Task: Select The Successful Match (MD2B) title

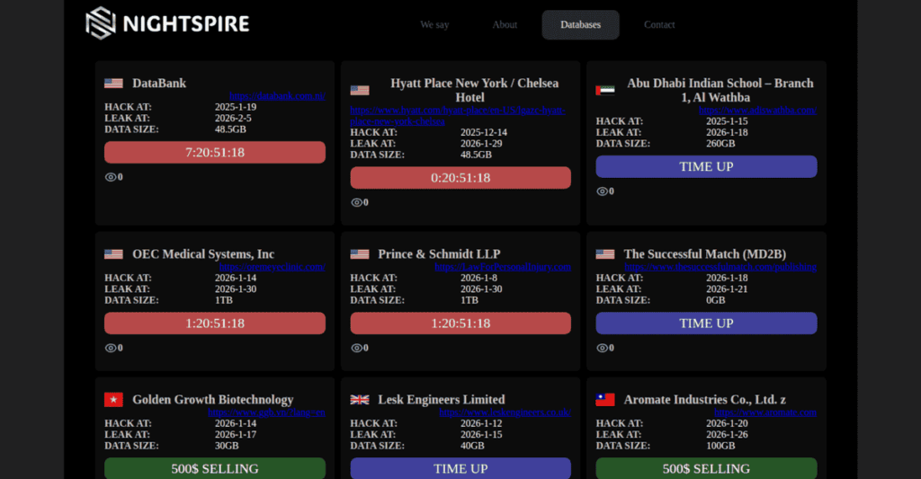Action: click(705, 254)
